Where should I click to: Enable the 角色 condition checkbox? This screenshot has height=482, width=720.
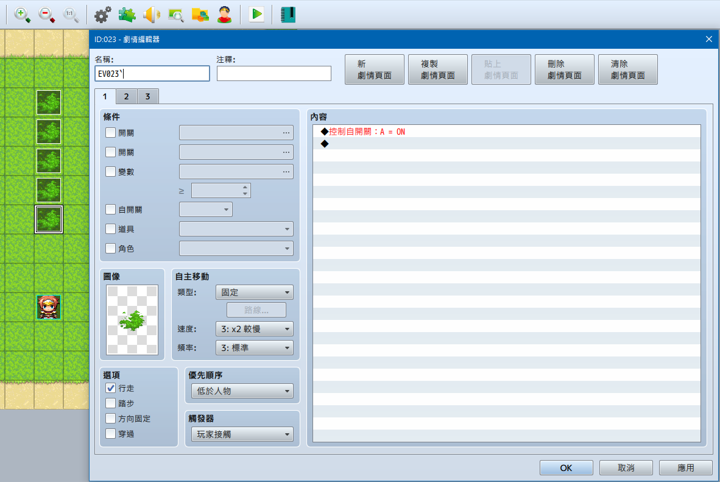pyautogui.click(x=111, y=248)
